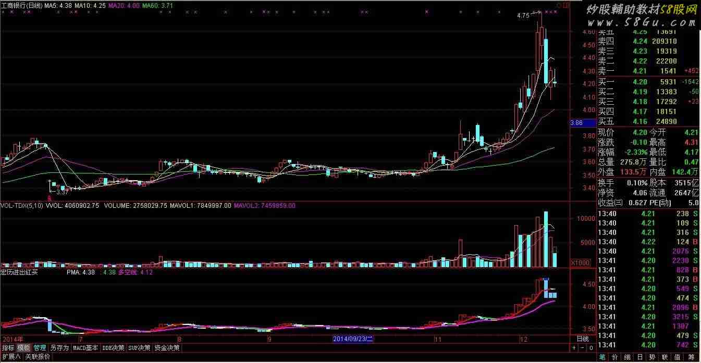The height and width of the screenshot is (363, 701).
Task: Click the 收益(三) 0.627 value
Action: (637, 203)
